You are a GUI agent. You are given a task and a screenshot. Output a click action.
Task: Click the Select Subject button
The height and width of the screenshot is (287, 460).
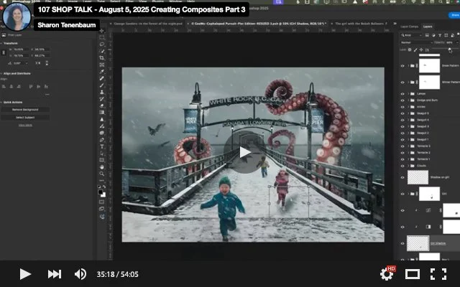click(x=25, y=118)
